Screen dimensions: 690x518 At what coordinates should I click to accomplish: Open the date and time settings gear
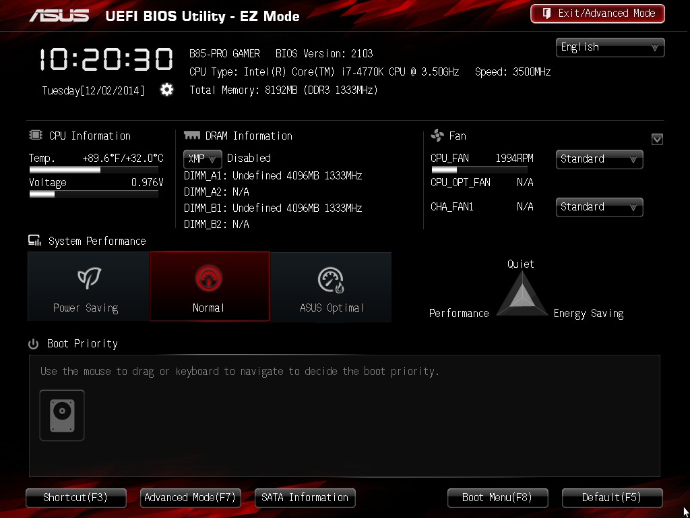[167, 90]
